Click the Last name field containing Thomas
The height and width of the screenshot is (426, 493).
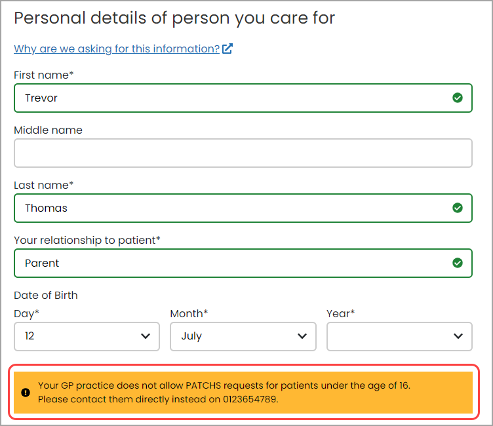point(229,208)
